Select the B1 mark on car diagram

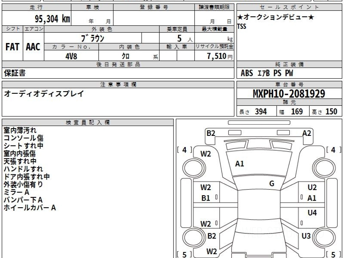[206, 198]
